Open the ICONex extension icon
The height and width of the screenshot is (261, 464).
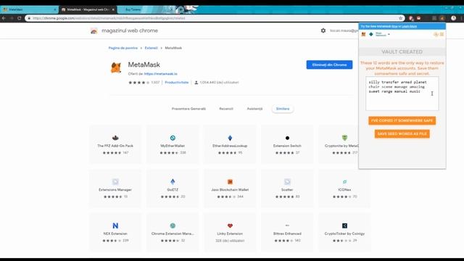pos(344,181)
